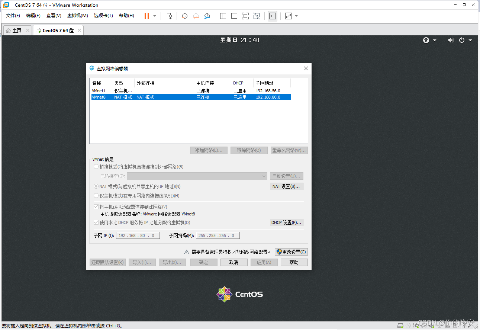Open the 已桥接至 combo box
The width and height of the screenshot is (480, 330).
197,176
